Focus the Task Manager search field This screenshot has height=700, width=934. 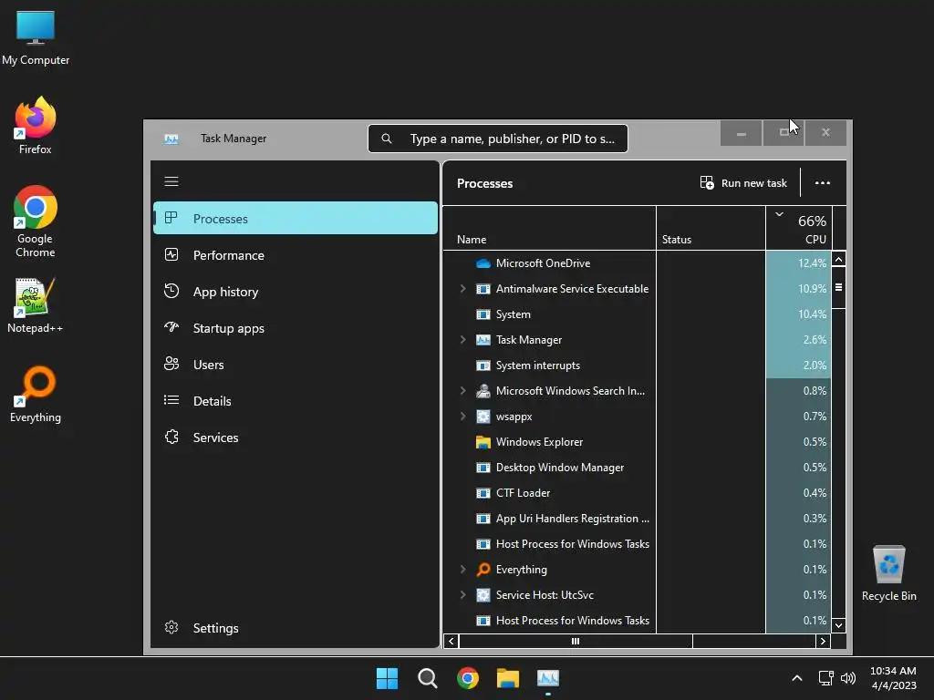498,139
